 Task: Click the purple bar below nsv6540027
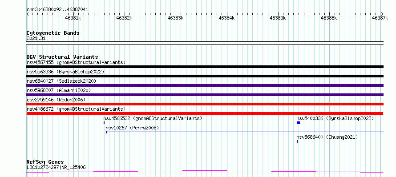click(x=205, y=85)
